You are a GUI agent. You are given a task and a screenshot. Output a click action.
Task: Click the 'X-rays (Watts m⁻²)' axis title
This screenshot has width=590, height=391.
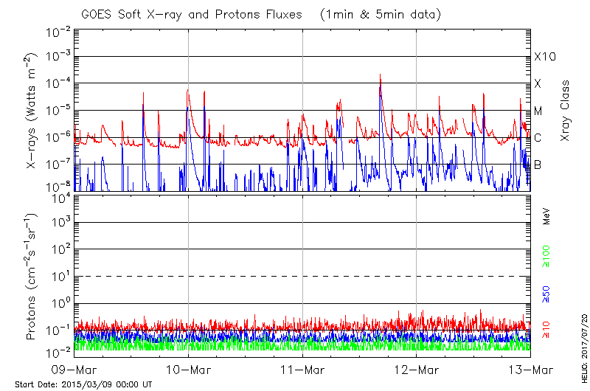tap(32, 111)
